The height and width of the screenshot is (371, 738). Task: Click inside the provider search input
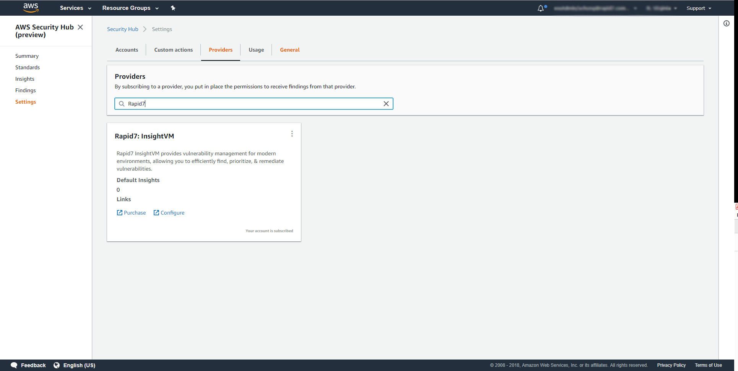click(x=252, y=104)
